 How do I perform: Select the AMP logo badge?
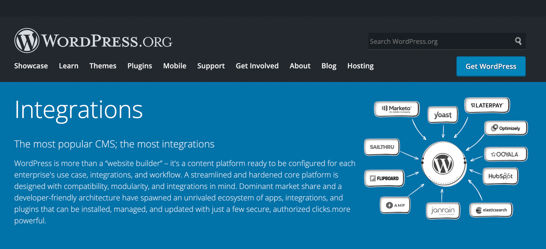coord(395,205)
